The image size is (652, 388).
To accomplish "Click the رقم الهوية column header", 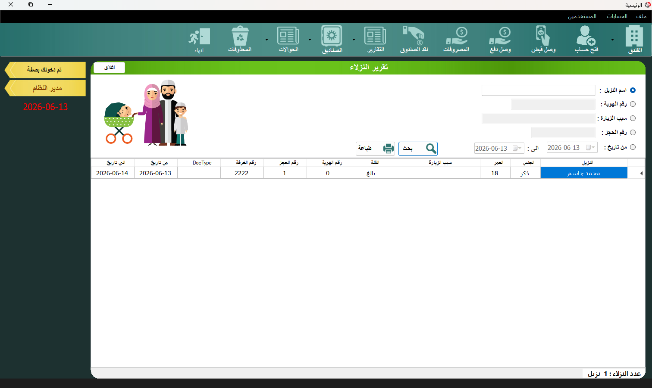I will [x=328, y=163].
